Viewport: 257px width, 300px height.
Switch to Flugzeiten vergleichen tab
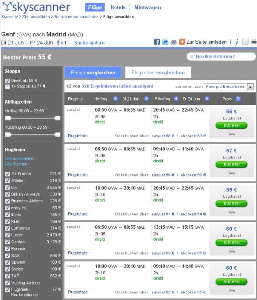(158, 72)
